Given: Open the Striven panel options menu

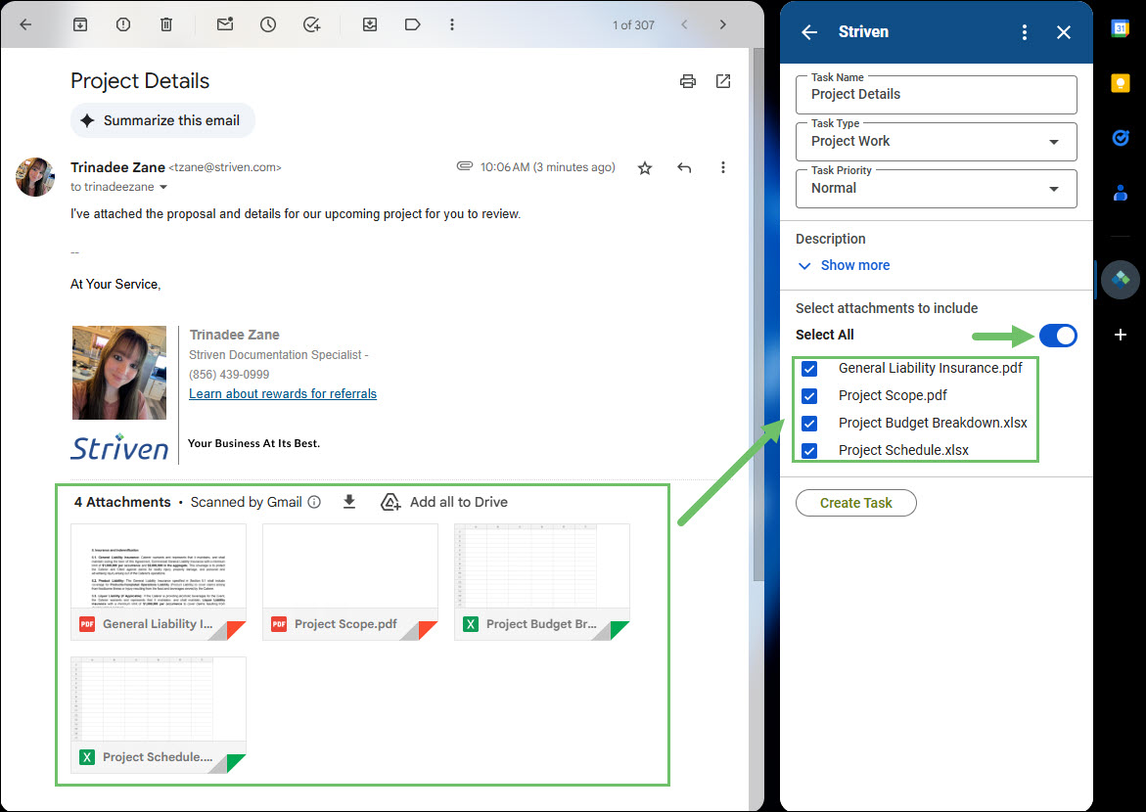Looking at the screenshot, I should pos(1024,31).
